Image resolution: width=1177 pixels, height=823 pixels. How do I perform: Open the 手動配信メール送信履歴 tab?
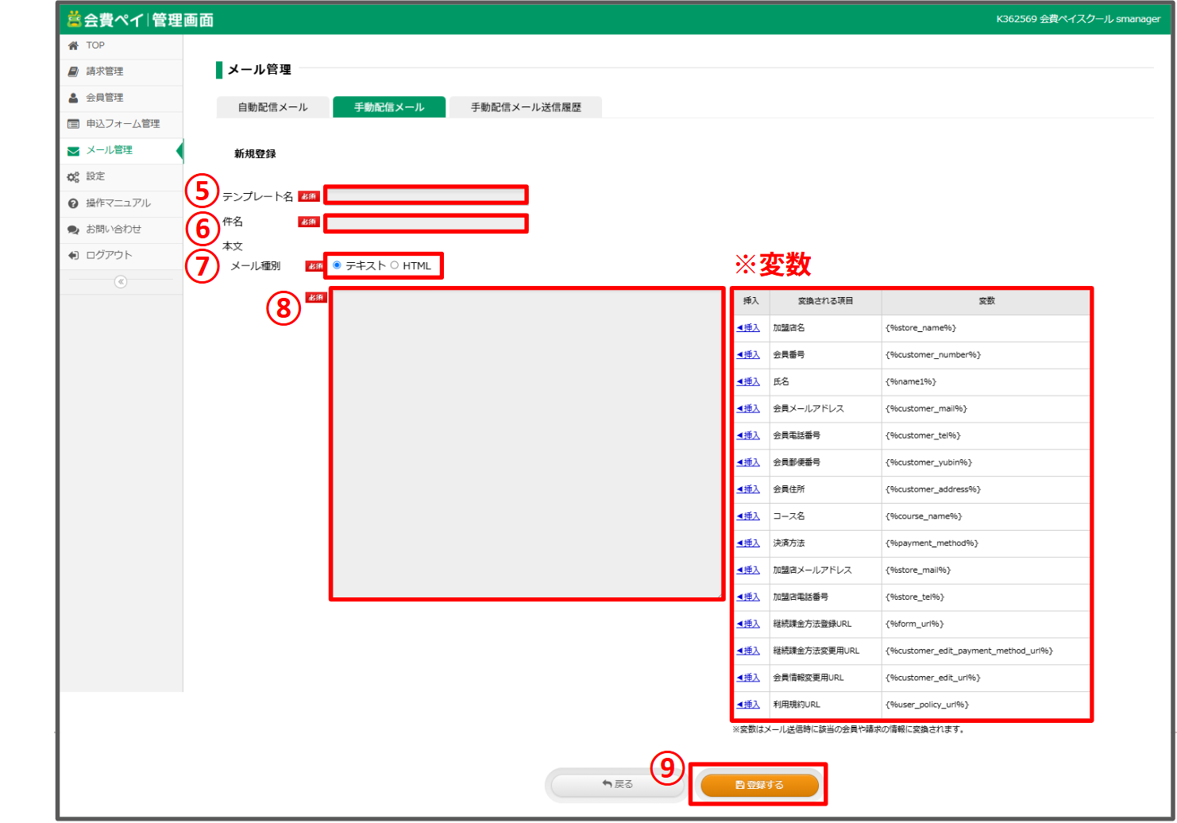click(526, 107)
